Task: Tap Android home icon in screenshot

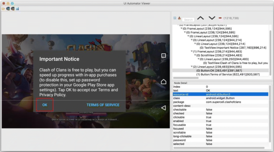Action: click(164, 81)
